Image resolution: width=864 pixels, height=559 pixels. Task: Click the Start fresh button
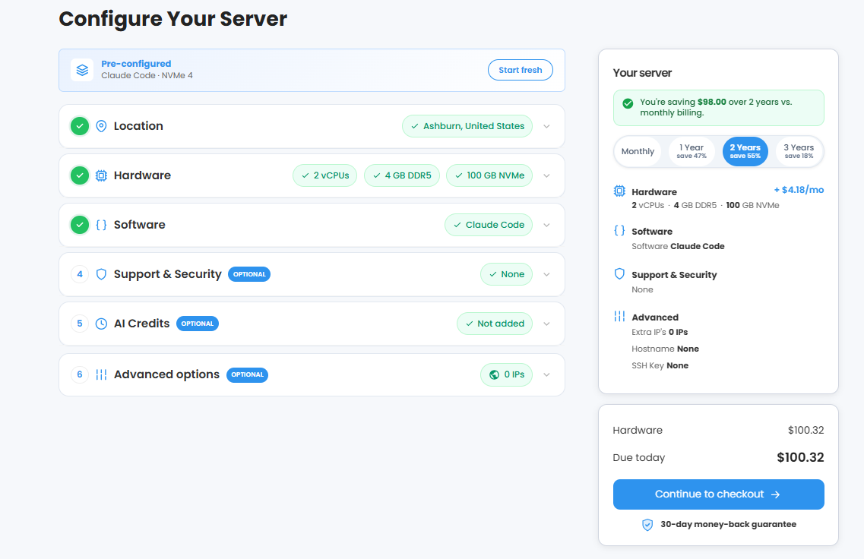click(521, 70)
